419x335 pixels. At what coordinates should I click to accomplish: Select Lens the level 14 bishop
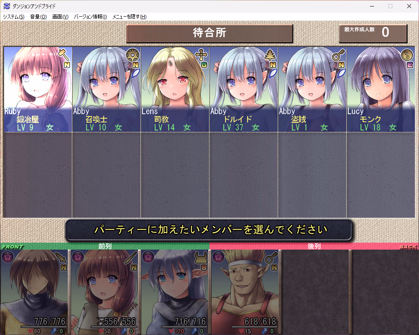pyautogui.click(x=175, y=90)
